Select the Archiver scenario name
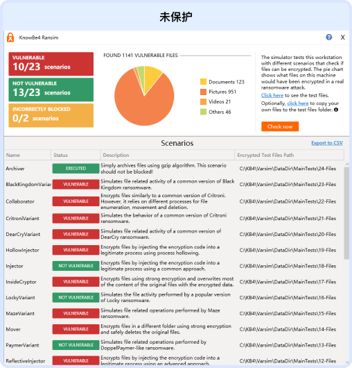The image size is (352, 368). pyautogui.click(x=15, y=169)
